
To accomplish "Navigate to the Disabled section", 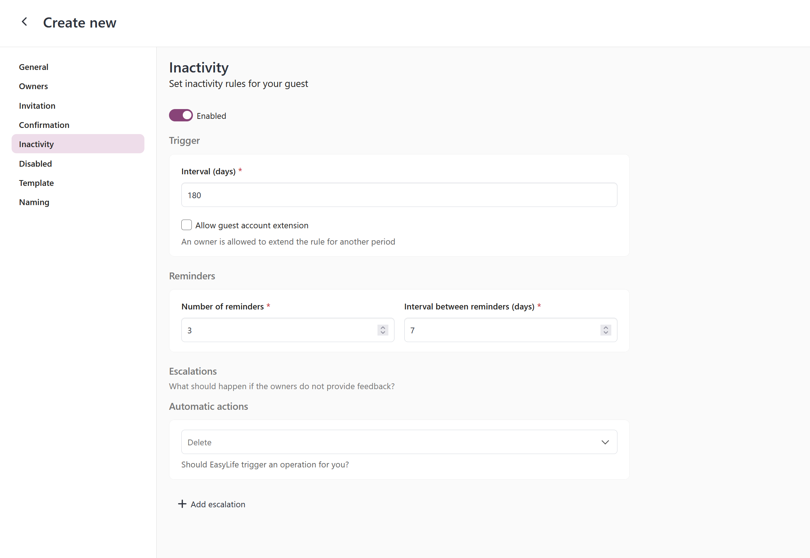I will click(x=35, y=164).
